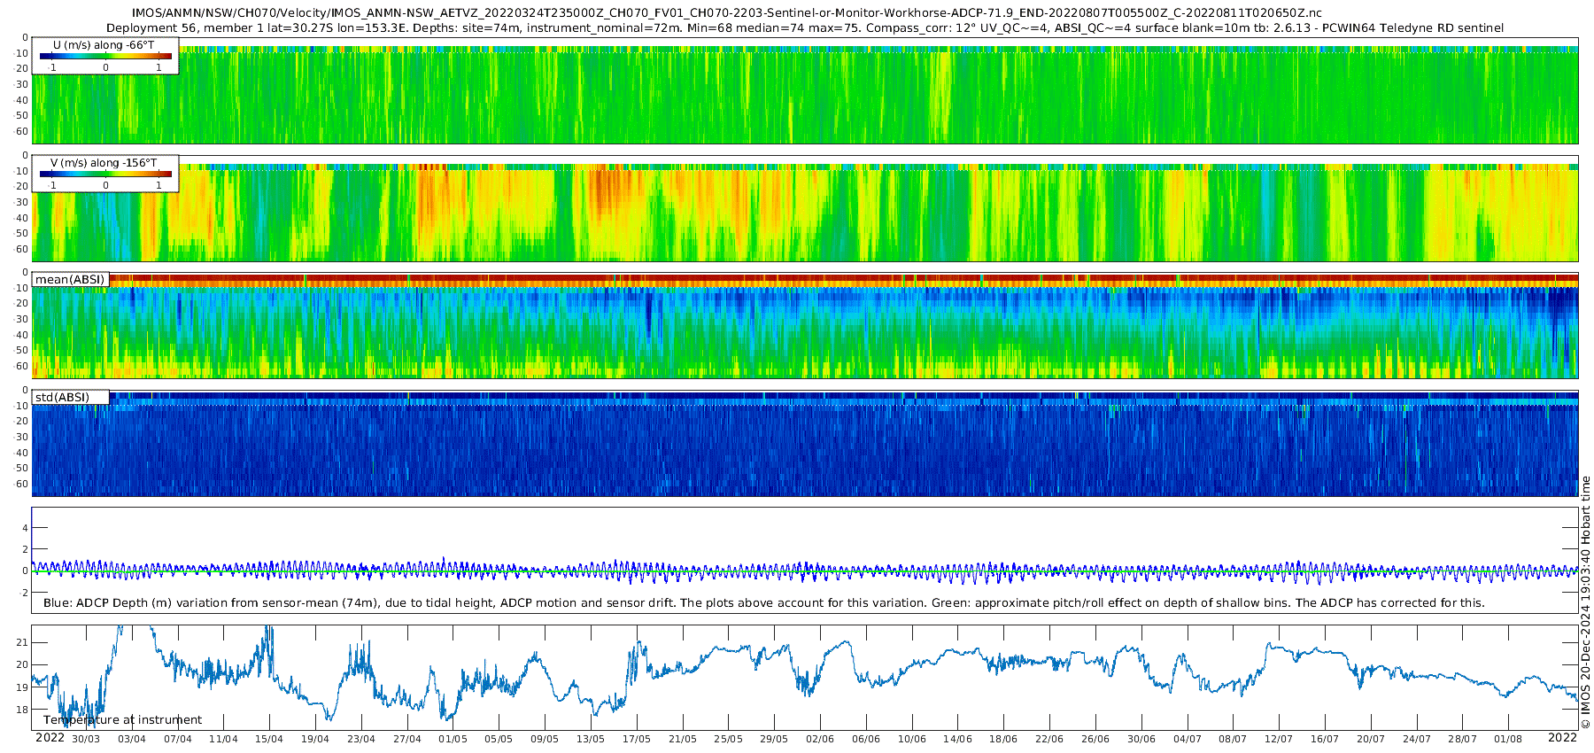Click the 01/05 date tick label

[x=453, y=739]
